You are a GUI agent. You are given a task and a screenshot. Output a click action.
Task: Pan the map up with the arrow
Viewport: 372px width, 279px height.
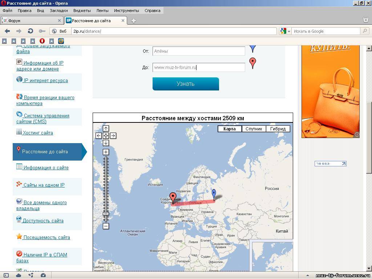click(x=106, y=128)
